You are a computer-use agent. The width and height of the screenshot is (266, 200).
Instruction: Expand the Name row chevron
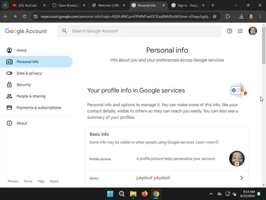242,178
